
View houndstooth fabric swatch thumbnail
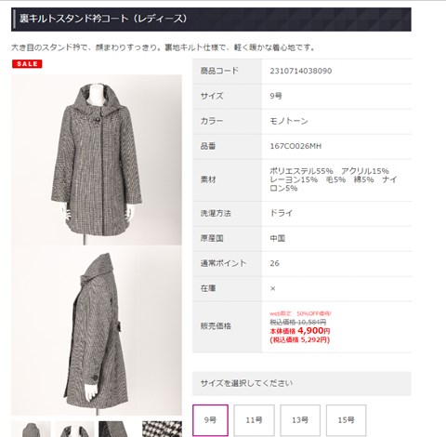pyautogui.click(x=162, y=429)
